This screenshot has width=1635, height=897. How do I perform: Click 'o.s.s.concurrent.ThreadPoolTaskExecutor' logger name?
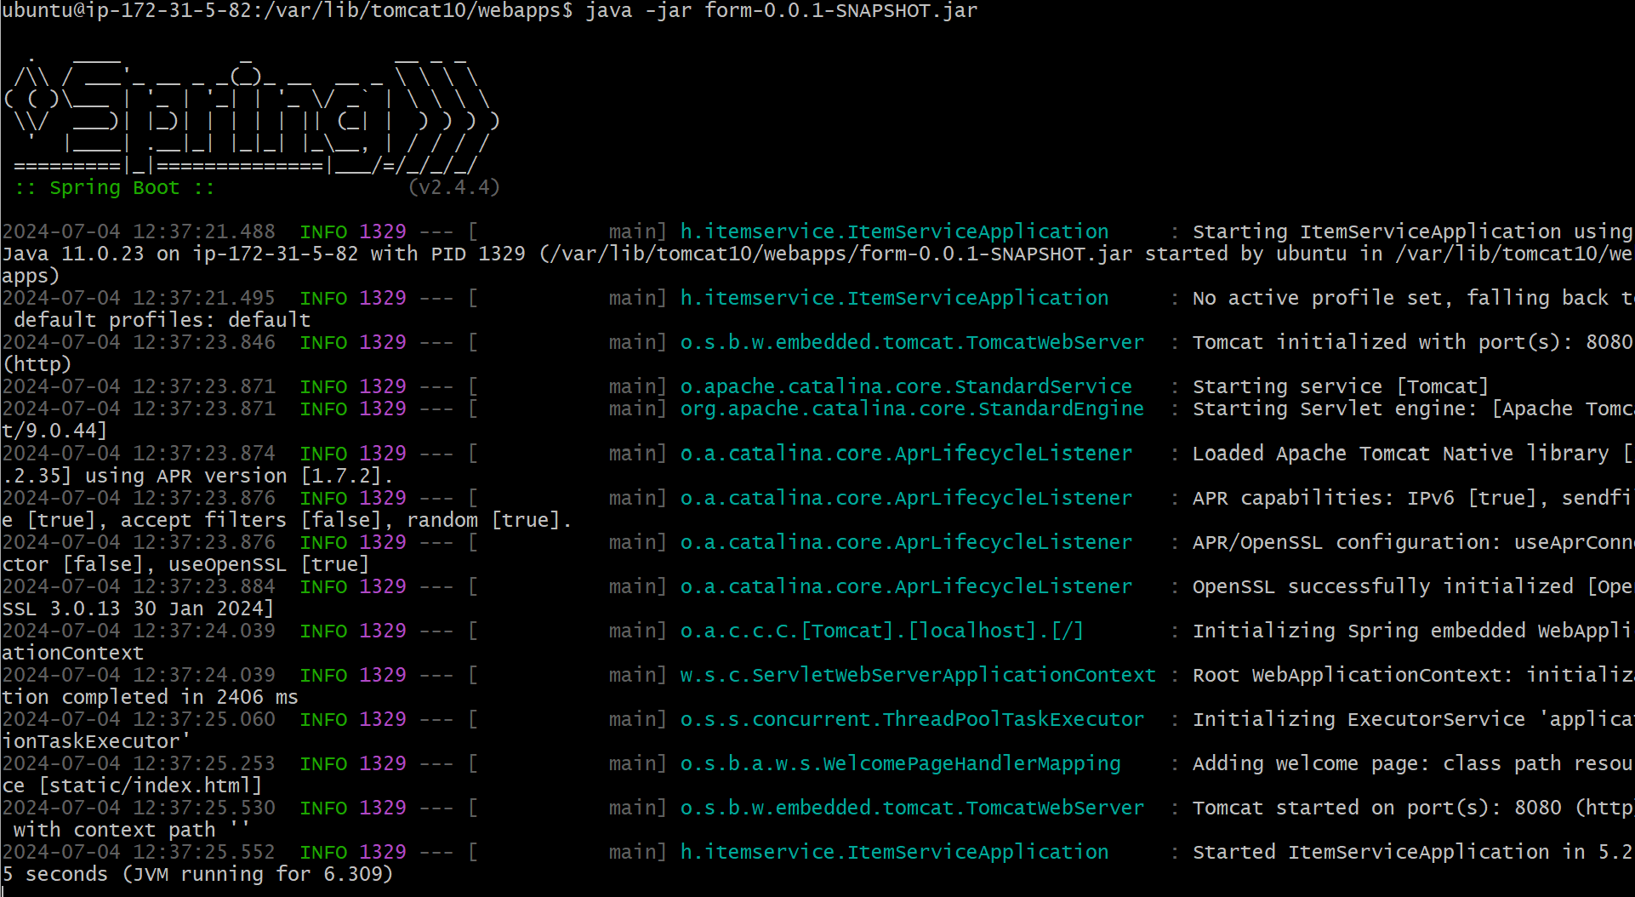tap(912, 719)
